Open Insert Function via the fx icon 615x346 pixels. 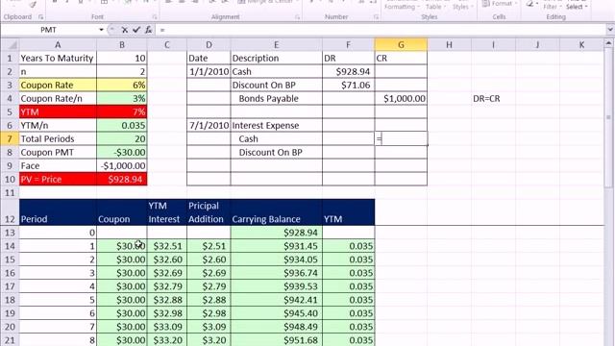148,30
